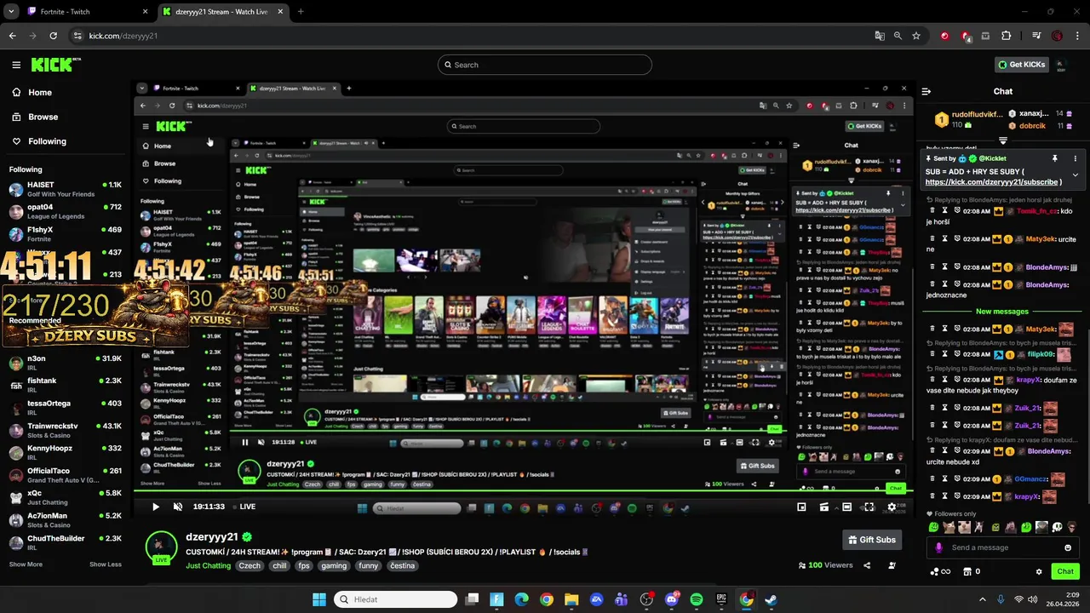The height and width of the screenshot is (613, 1090).
Task: Open the browser media control icon
Action: pyautogui.click(x=1036, y=36)
